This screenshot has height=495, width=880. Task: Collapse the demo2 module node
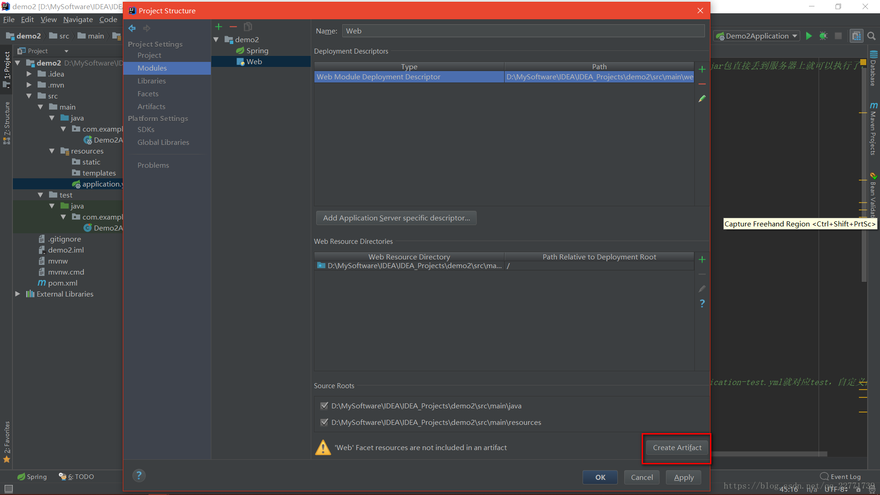[x=216, y=39]
